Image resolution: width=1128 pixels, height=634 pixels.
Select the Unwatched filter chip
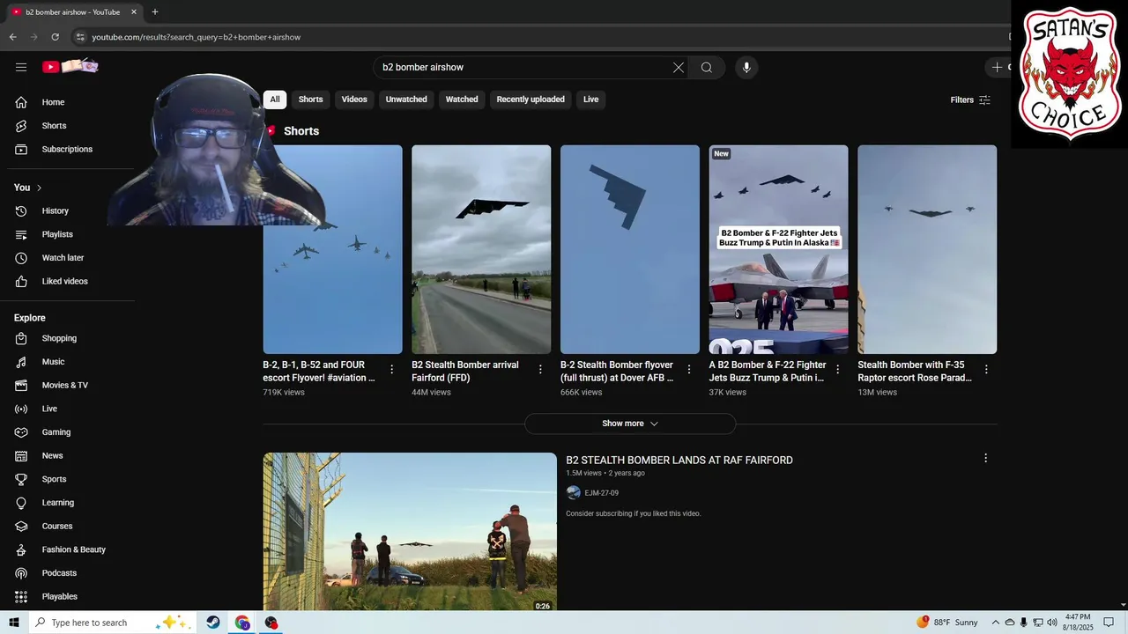[406, 100]
